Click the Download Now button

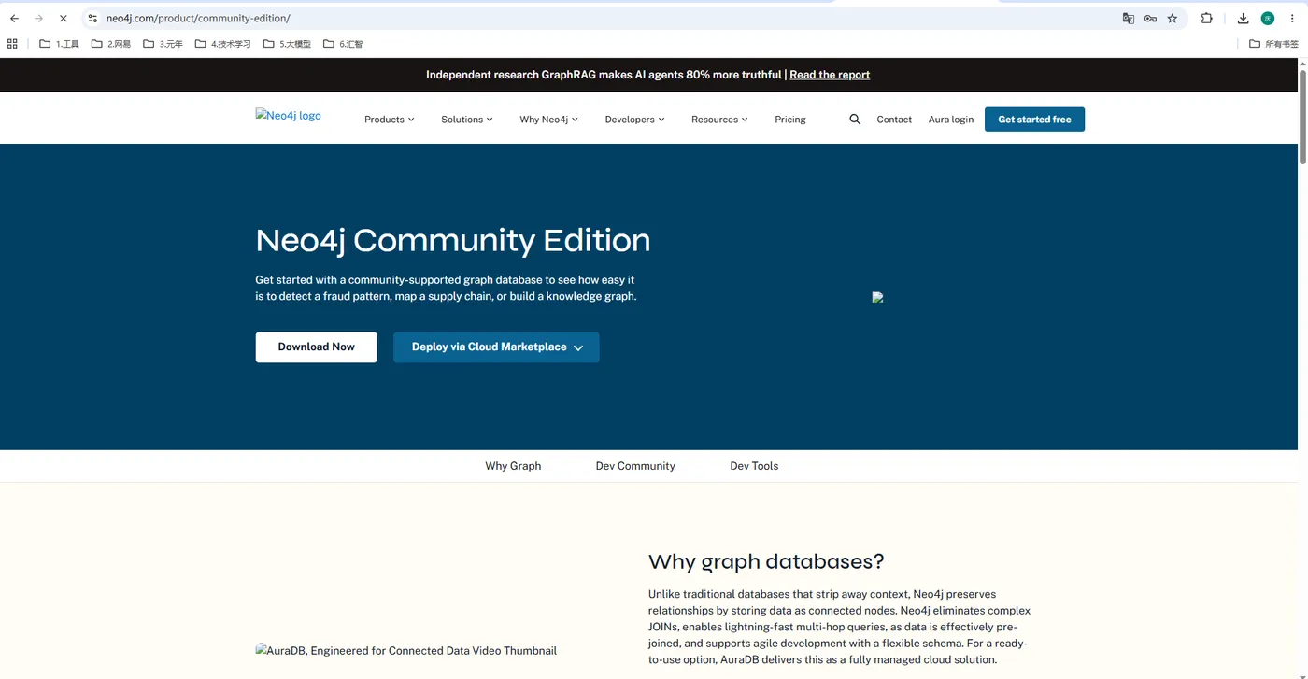coord(316,347)
